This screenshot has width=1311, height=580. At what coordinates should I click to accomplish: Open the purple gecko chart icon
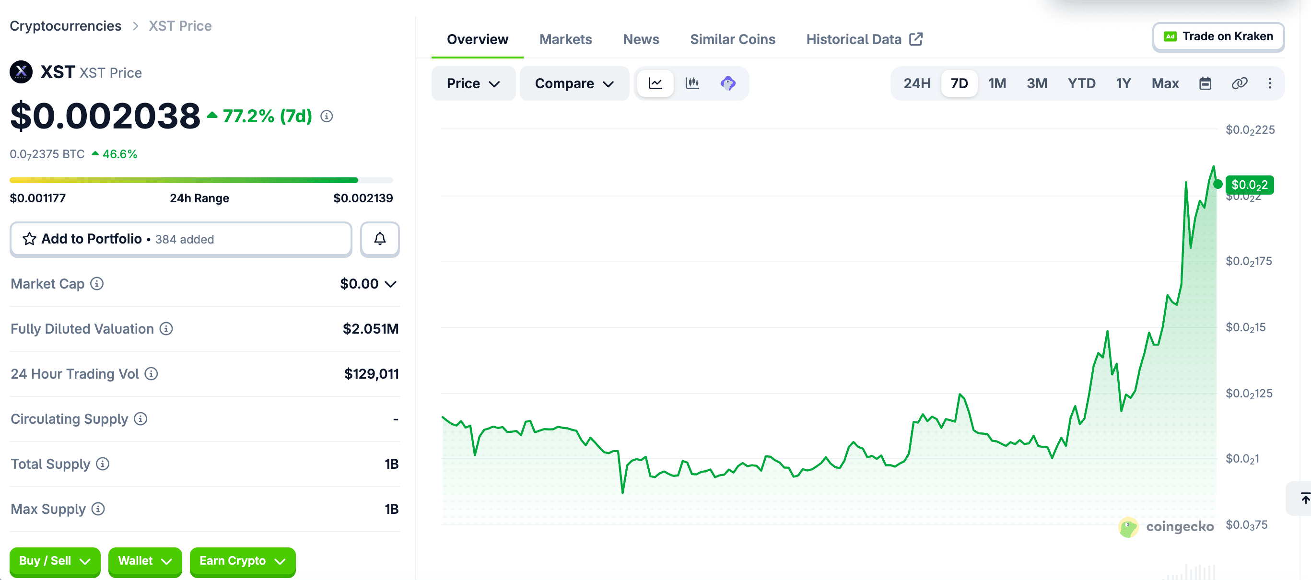click(728, 83)
